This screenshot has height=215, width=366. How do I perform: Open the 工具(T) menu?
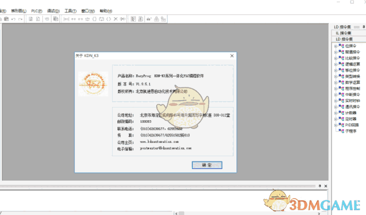pyautogui.click(x=71, y=11)
